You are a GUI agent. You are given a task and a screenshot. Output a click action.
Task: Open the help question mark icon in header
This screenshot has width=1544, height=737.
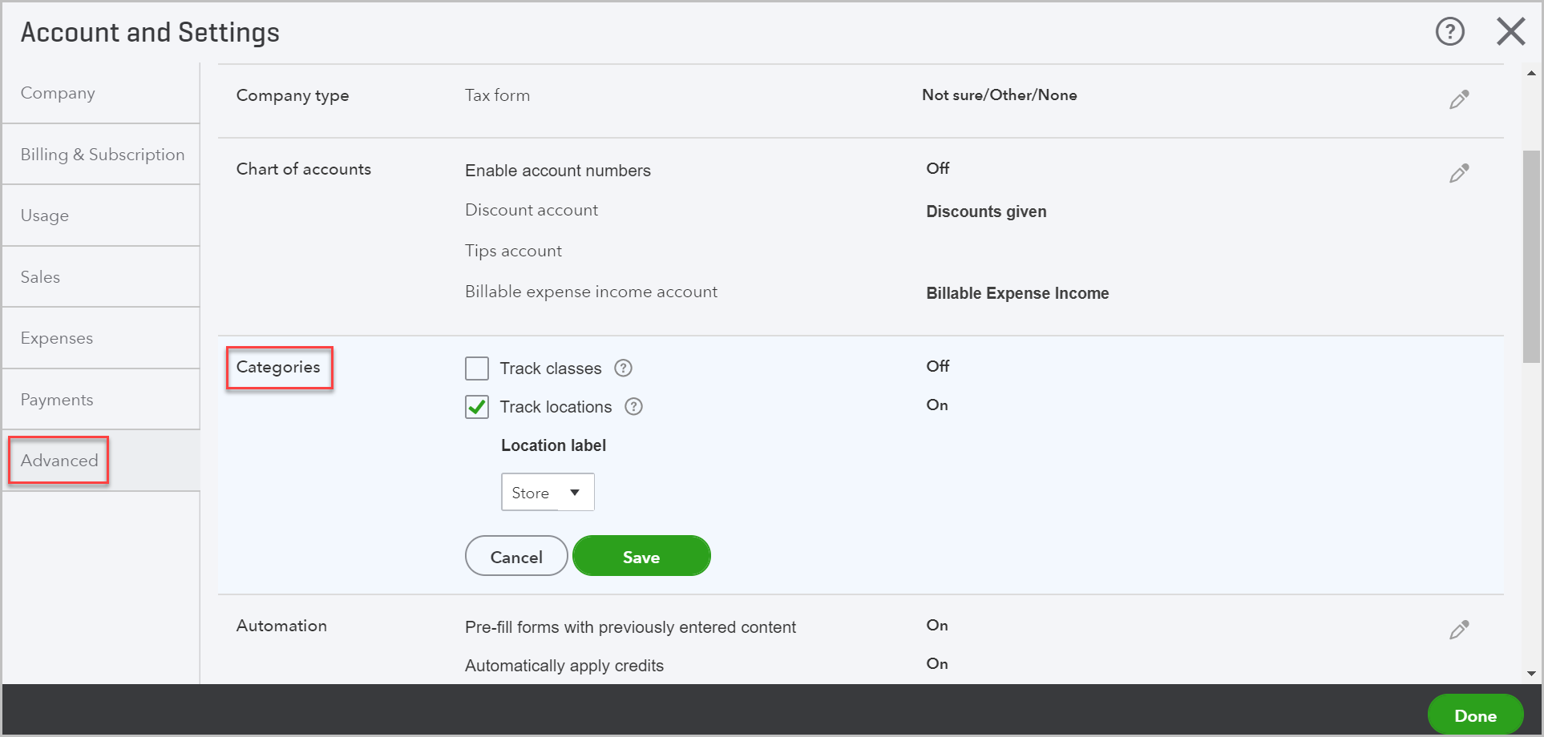click(x=1449, y=32)
